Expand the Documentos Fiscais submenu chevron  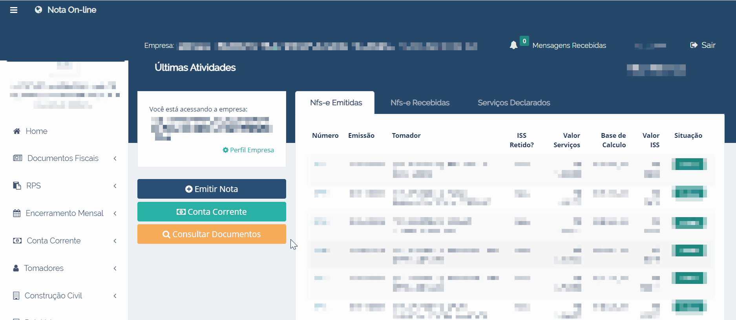(115, 158)
